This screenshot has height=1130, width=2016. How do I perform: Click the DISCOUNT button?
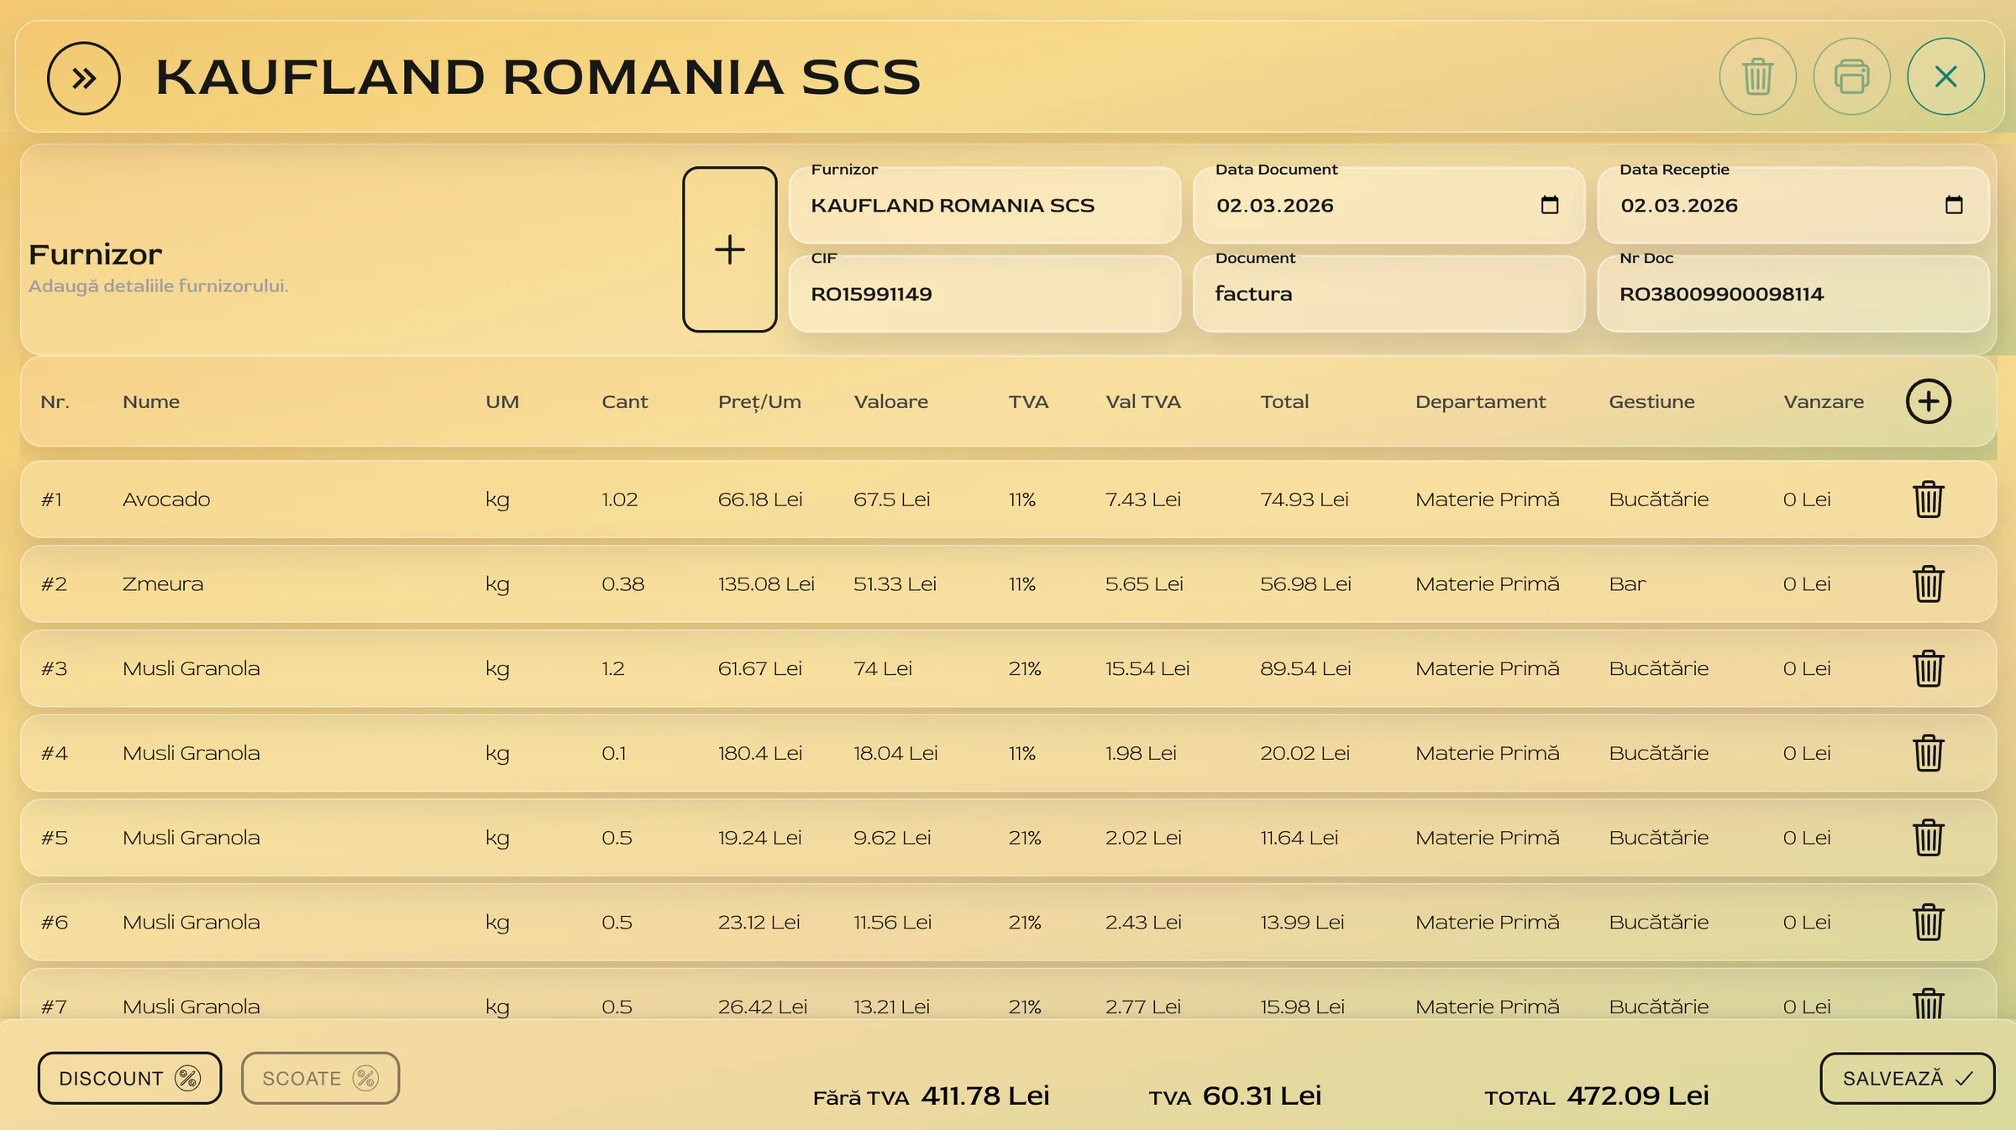129,1078
